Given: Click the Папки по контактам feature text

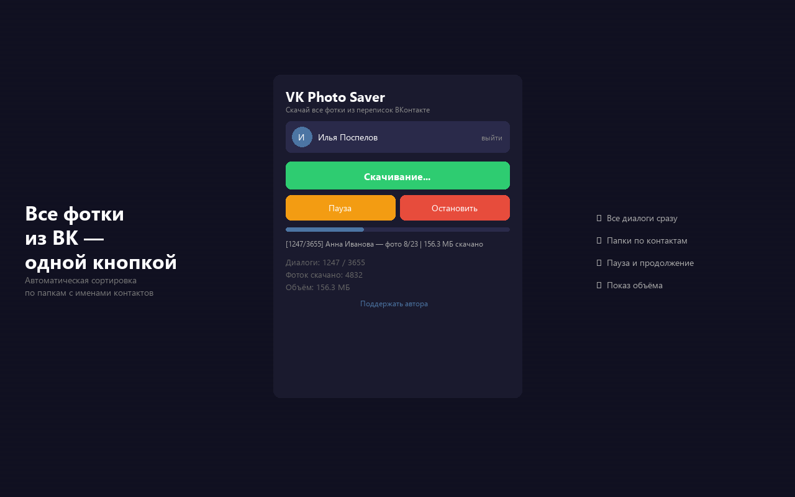Looking at the screenshot, I should [x=647, y=241].
